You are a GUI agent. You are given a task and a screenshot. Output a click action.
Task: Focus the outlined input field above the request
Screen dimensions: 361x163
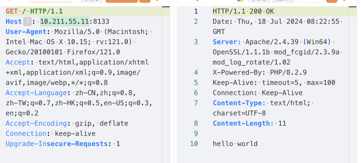click(50, 1)
